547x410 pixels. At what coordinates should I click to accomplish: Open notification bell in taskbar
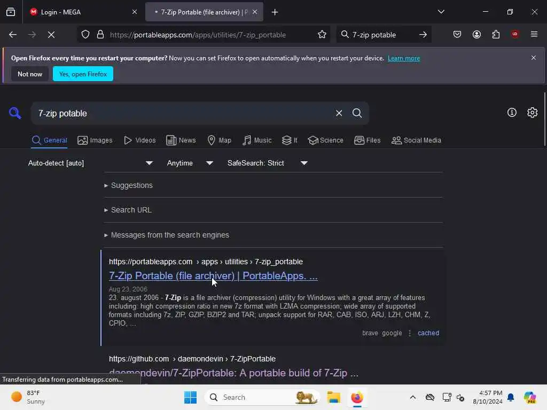(511, 397)
